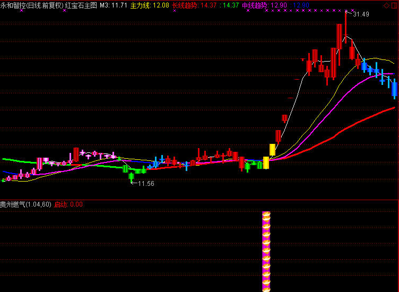This screenshot has width=399, height=292.
Task: Open the 红宝石主图 main indicator name
Action: click(x=81, y=5)
